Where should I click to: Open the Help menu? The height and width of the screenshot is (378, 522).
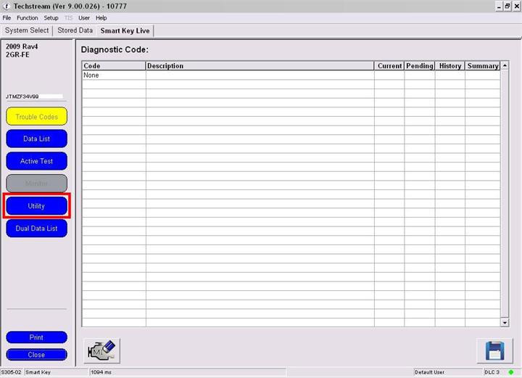click(101, 18)
